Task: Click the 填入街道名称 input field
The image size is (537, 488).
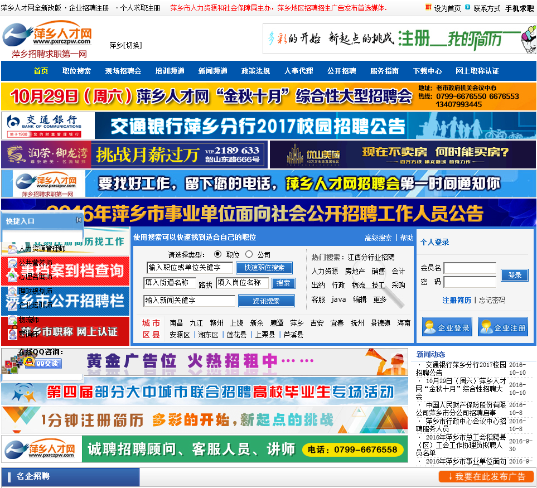Action: [x=170, y=283]
